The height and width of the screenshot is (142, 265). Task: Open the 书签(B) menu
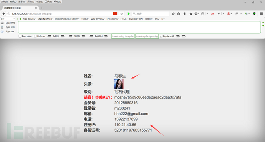[40, 2]
